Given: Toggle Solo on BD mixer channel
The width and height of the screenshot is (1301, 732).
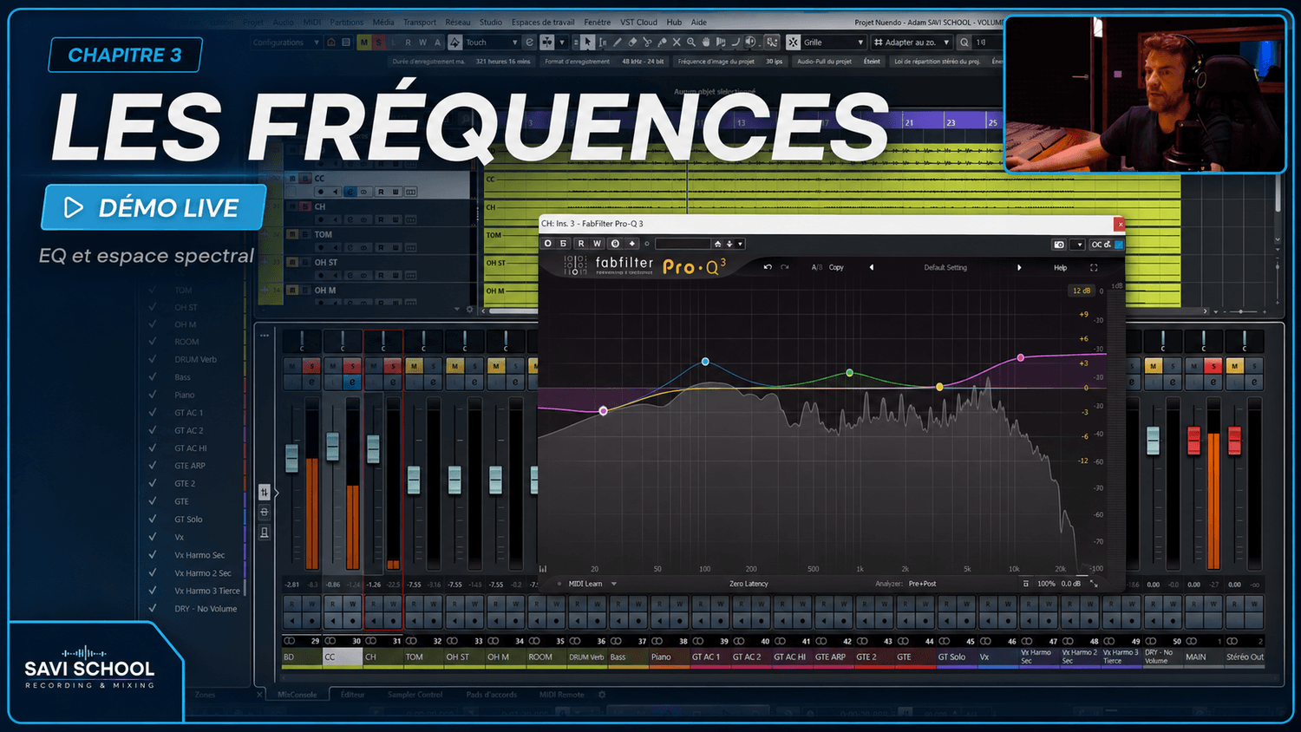Looking at the screenshot, I should 311,366.
